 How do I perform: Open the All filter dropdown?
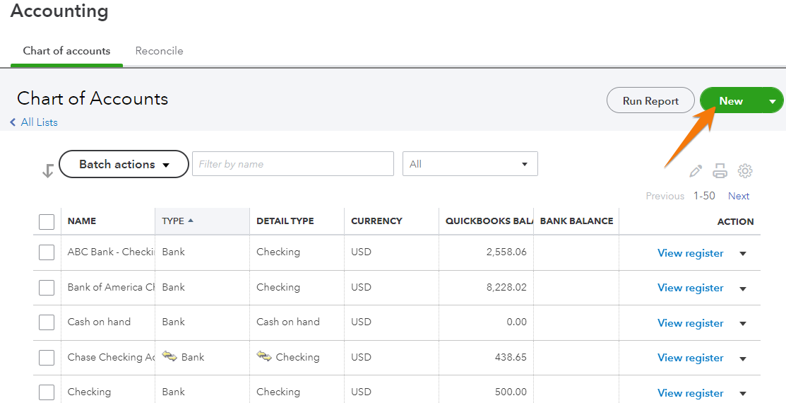tap(470, 164)
